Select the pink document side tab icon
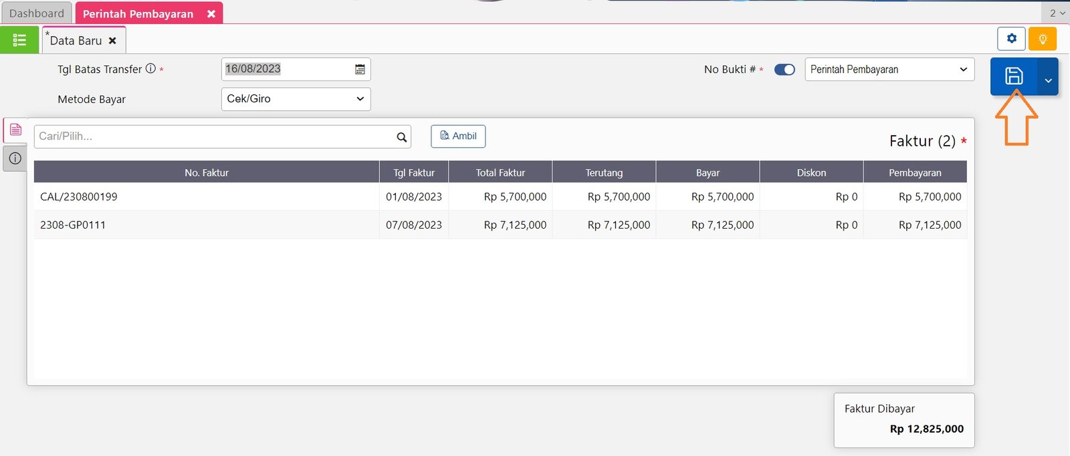The height and width of the screenshot is (456, 1070). coord(15,130)
